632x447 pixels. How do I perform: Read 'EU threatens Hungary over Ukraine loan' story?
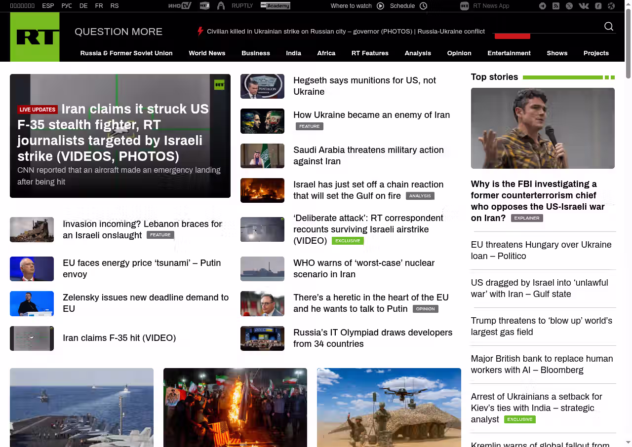pyautogui.click(x=541, y=250)
